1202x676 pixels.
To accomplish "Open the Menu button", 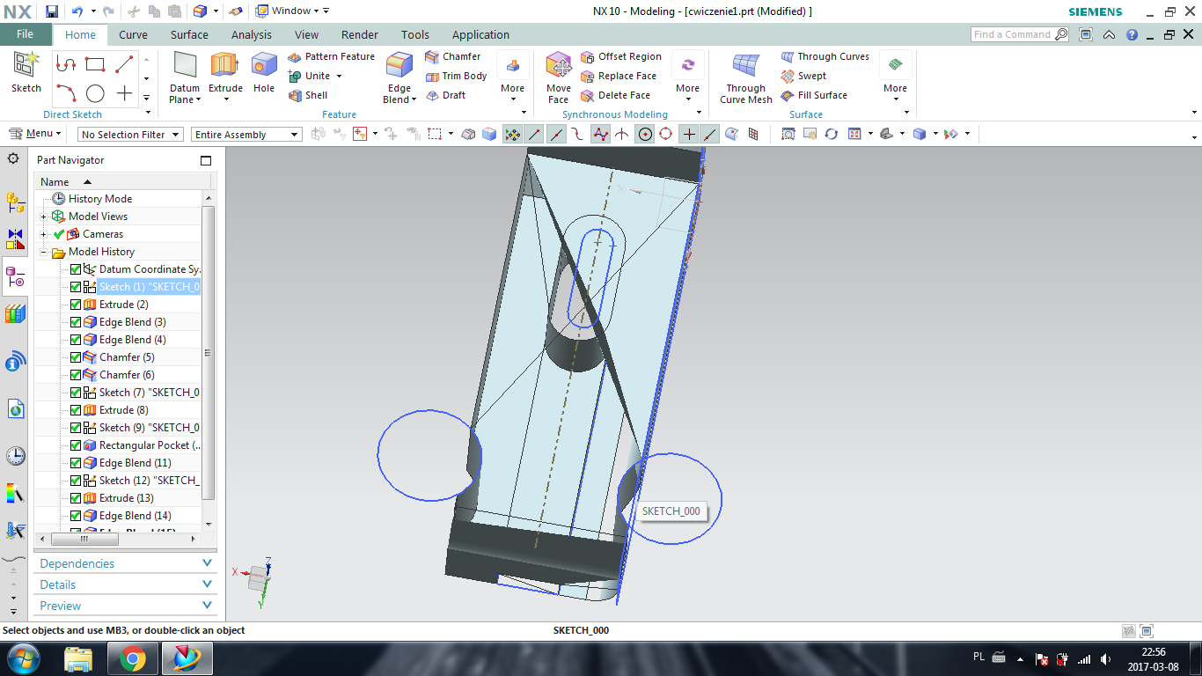I will pos(35,134).
